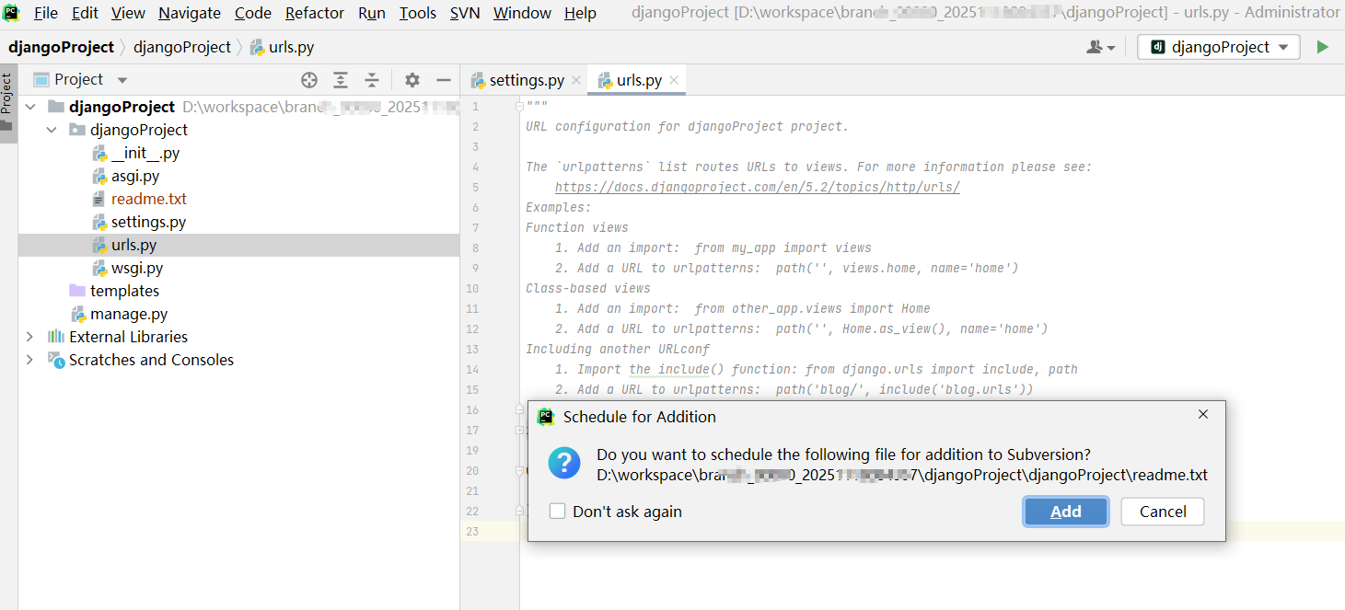Viewport: 1345px width, 610px height.
Task: Expand Scratches and Consoles node
Action: 30,360
